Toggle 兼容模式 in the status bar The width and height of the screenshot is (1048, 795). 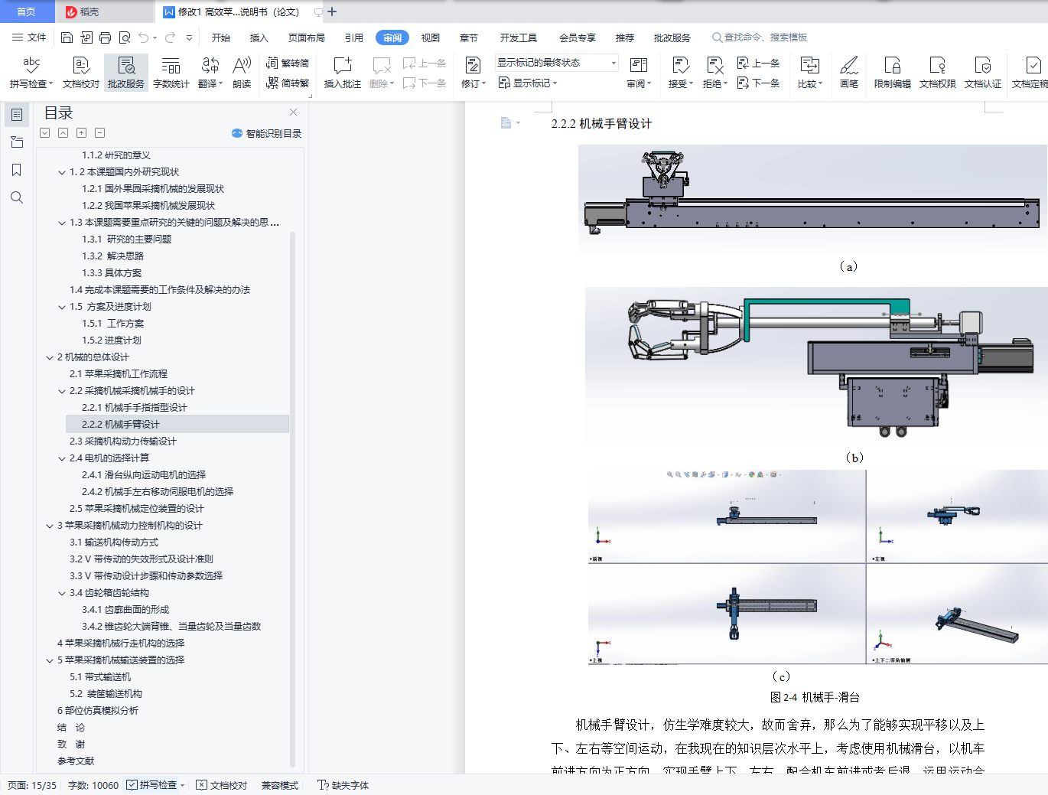[x=280, y=785]
